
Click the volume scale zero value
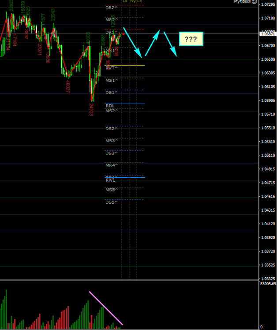coord(262,327)
